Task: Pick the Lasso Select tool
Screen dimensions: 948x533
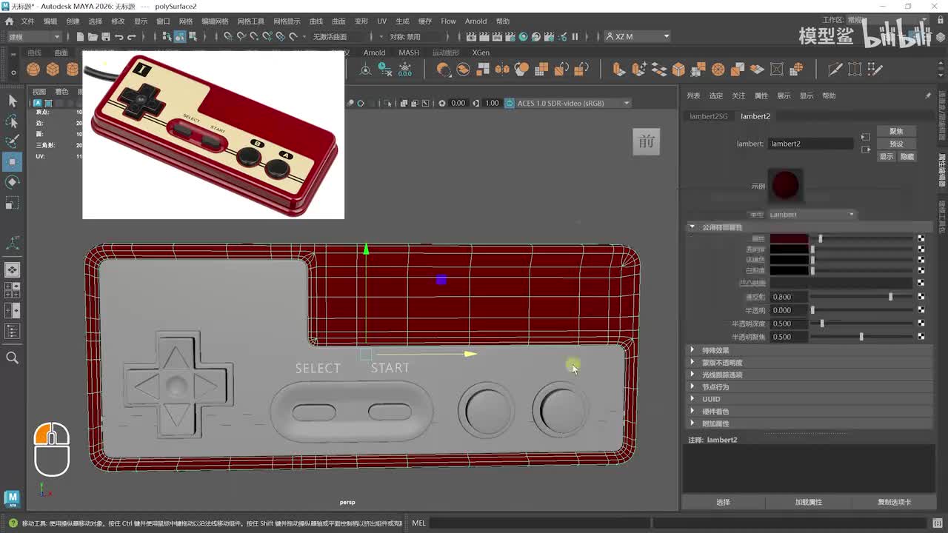Action: [x=13, y=121]
